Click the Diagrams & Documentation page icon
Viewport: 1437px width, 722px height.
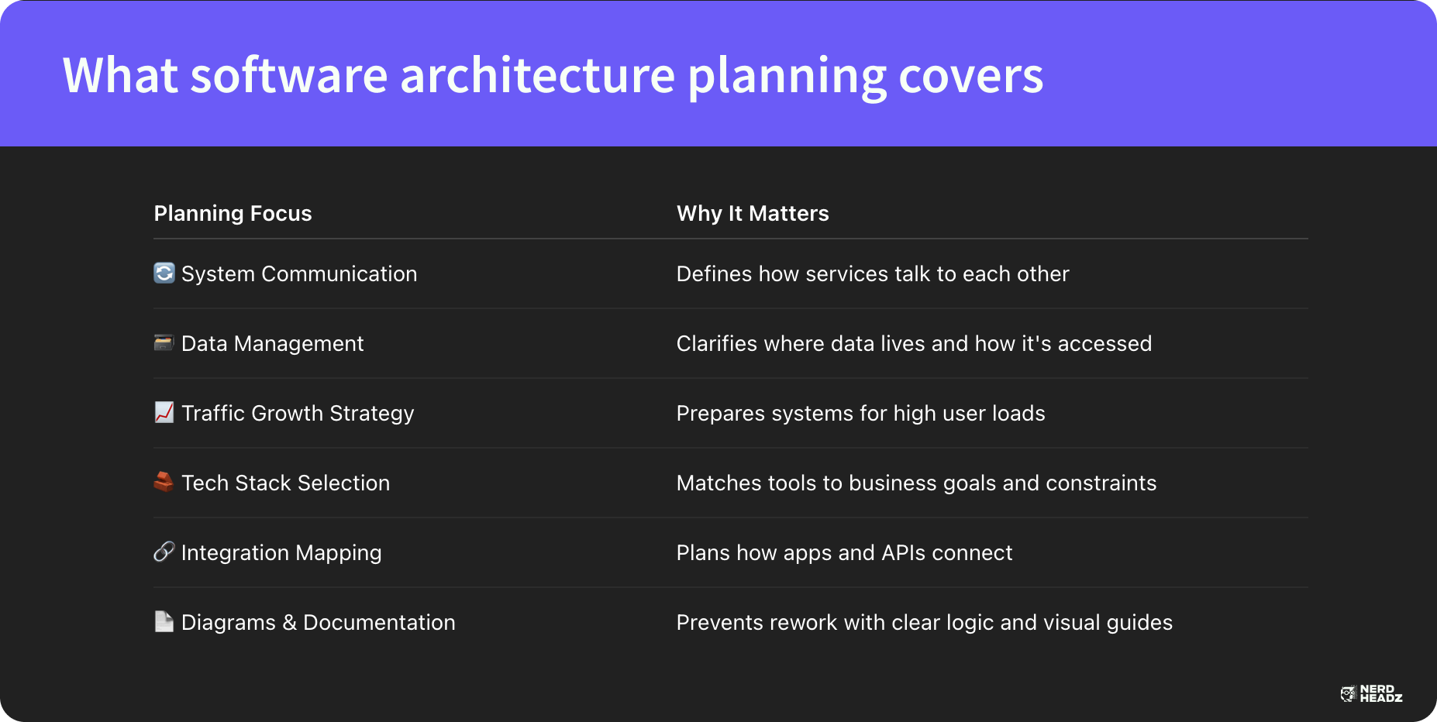[x=164, y=621]
